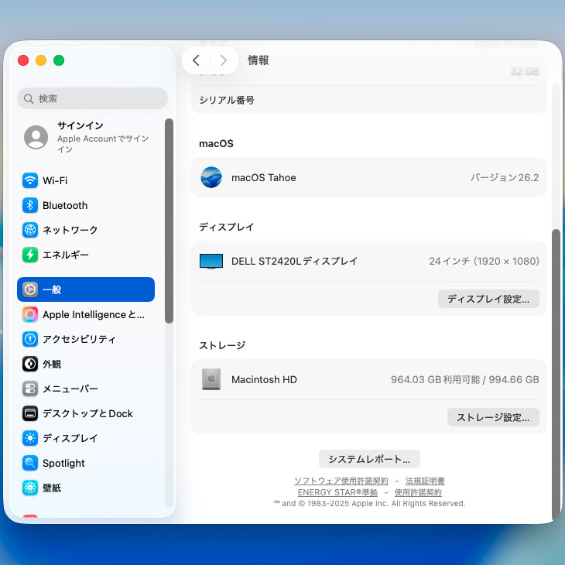This screenshot has height=565, width=565.
Task: Open the Spotlight magnifier icon
Action: coord(30,463)
